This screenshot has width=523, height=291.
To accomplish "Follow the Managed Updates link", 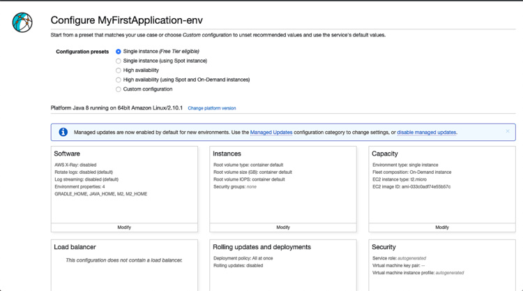I will (x=271, y=132).
